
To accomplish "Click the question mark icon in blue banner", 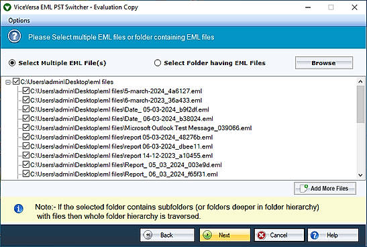I will (x=14, y=36).
